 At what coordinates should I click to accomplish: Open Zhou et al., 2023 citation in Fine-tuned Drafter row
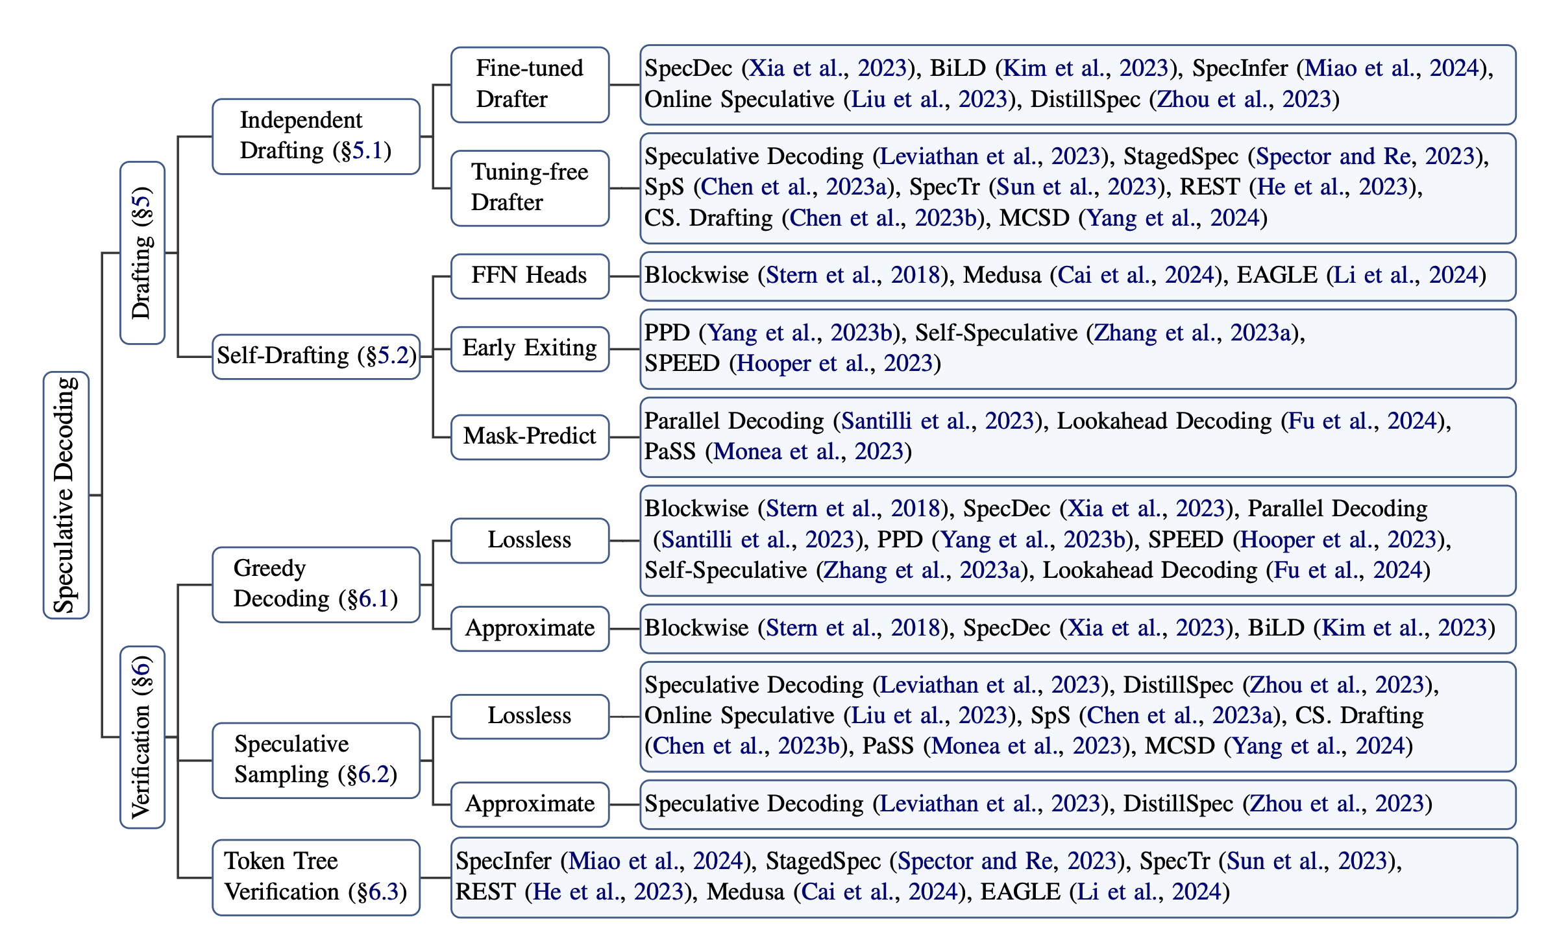(x=1244, y=99)
